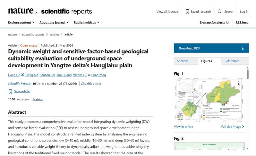
Task: Click the arrow next to Full size image
Action: tap(243, 126)
